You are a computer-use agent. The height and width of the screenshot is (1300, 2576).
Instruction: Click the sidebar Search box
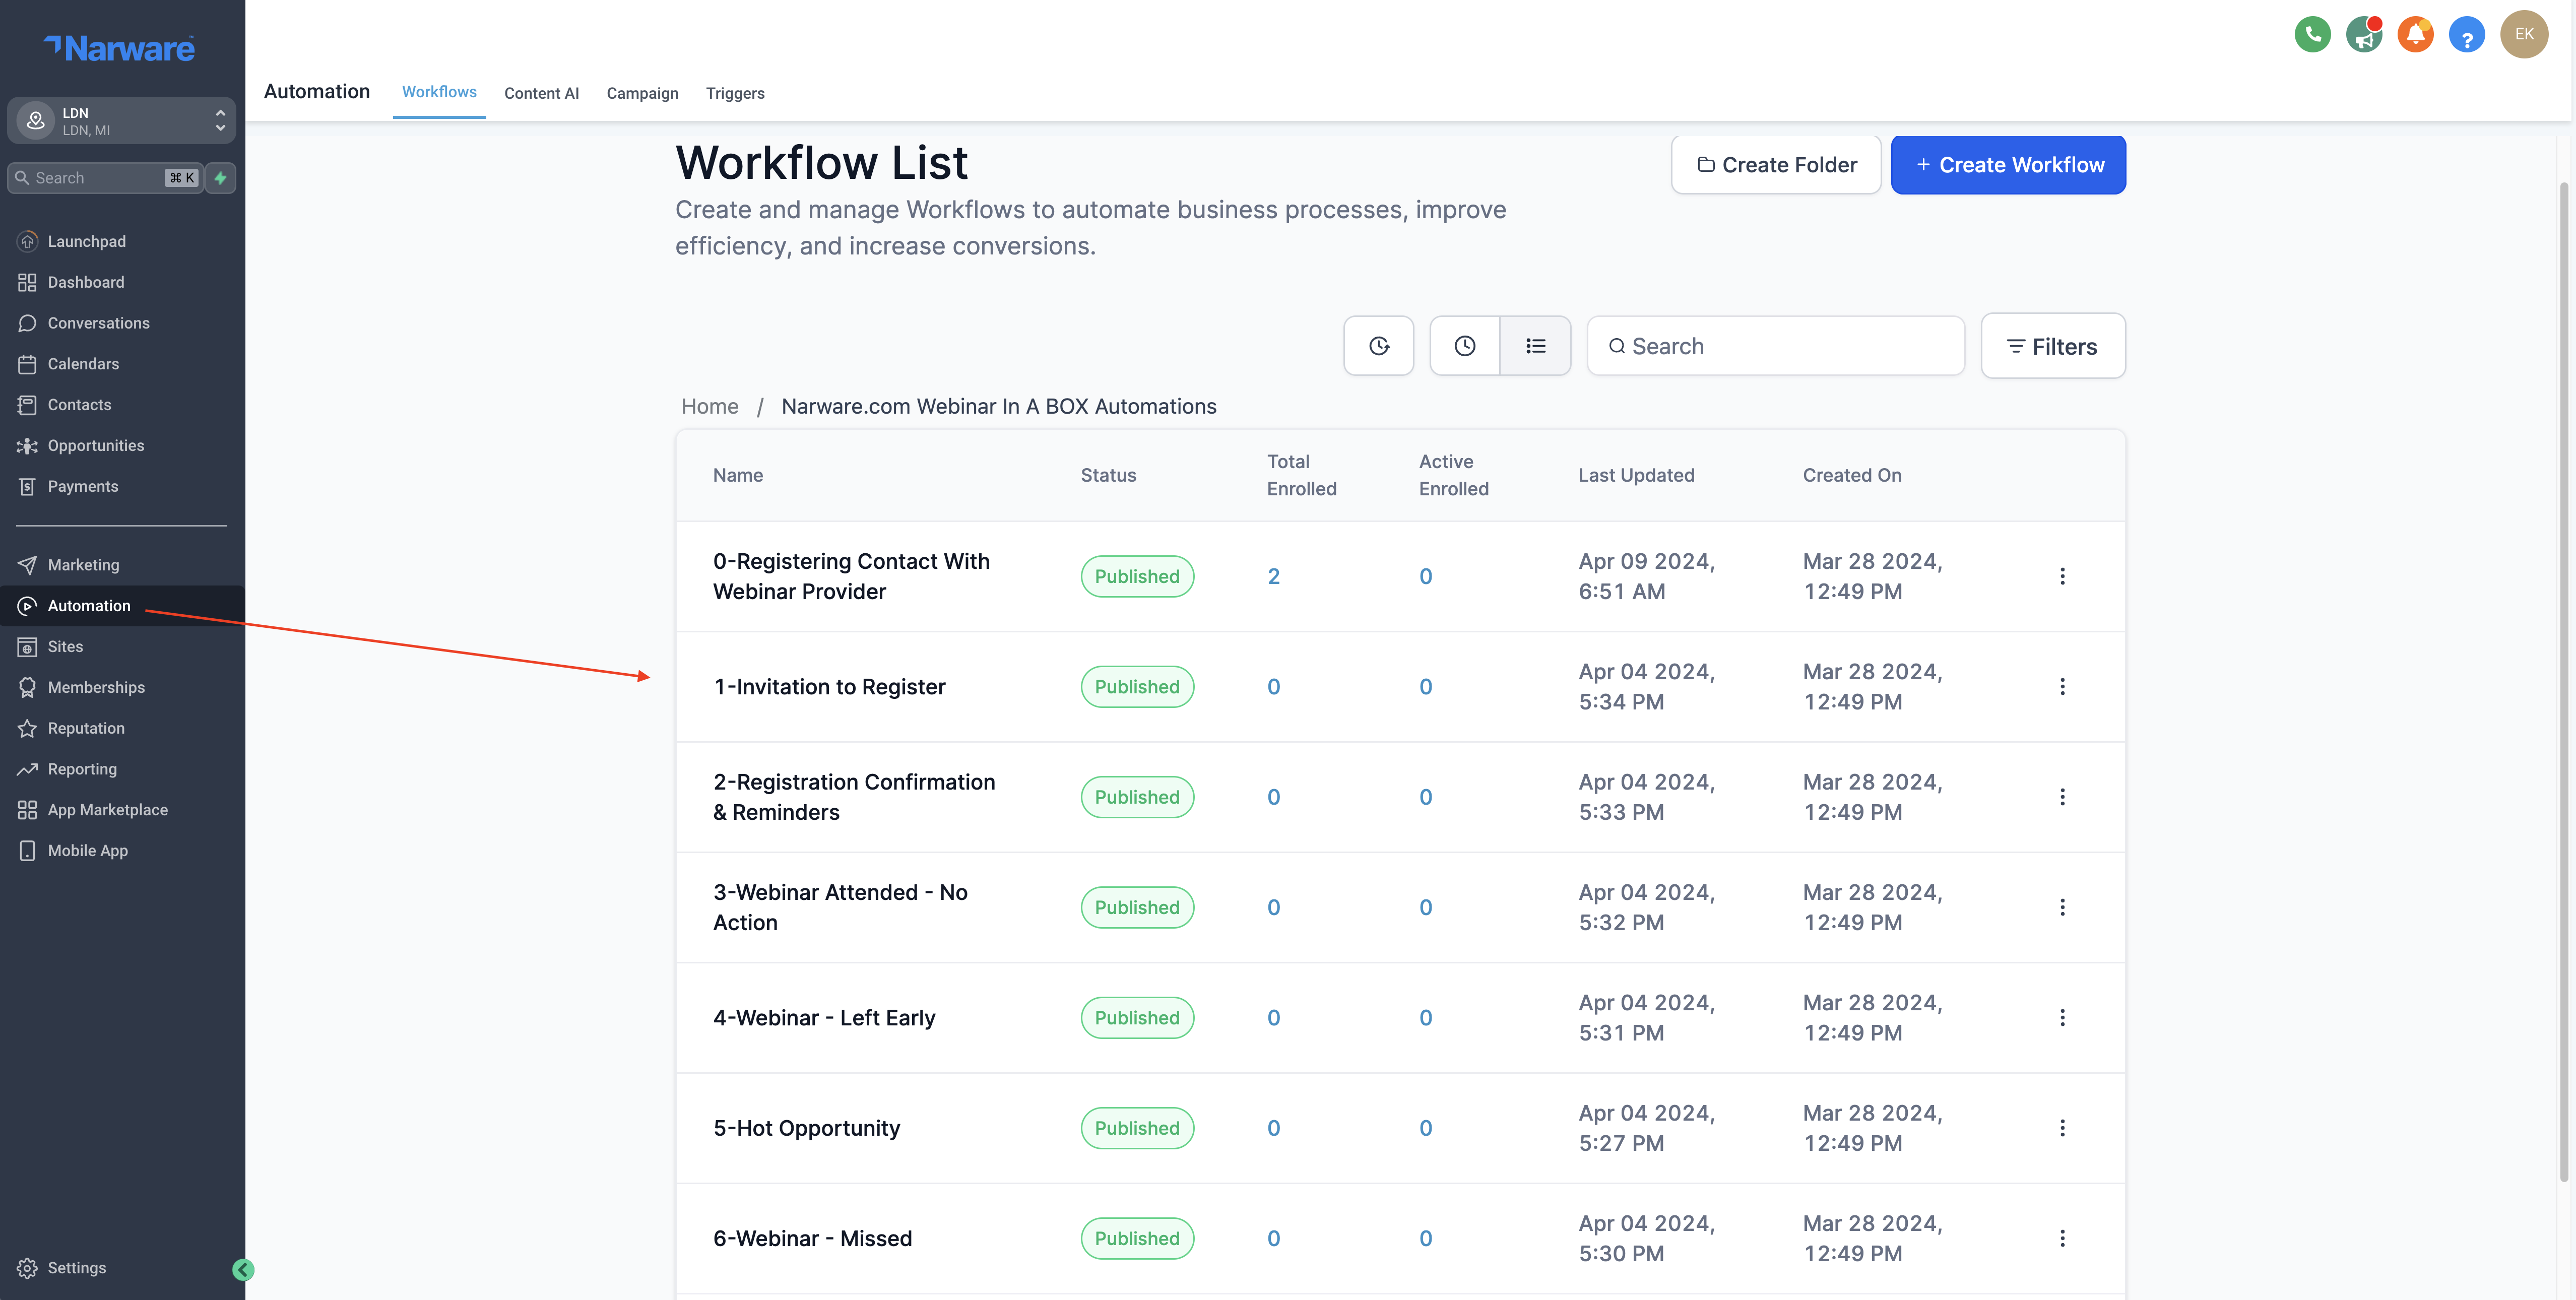105,178
